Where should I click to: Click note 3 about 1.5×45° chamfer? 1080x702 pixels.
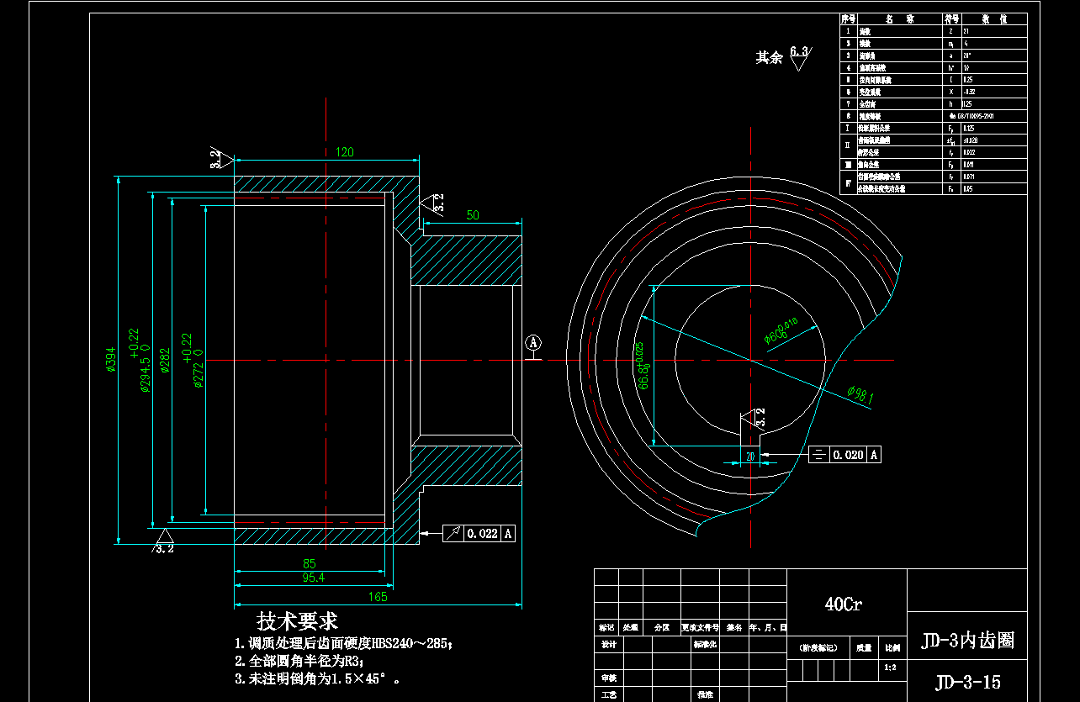point(317,678)
